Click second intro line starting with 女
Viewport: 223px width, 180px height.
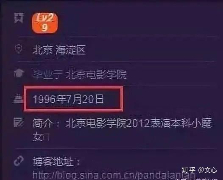point(41,137)
